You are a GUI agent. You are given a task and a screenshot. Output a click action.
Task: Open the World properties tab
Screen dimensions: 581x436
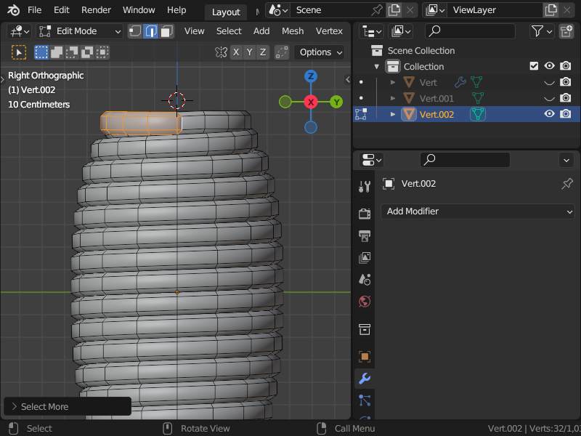point(365,301)
